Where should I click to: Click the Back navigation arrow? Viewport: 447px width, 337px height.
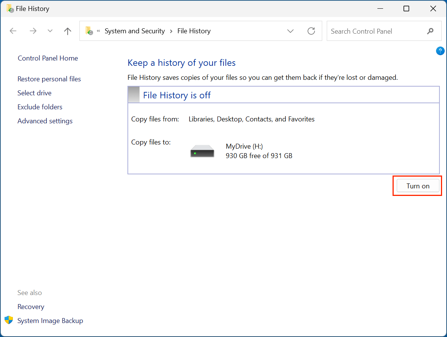point(13,31)
